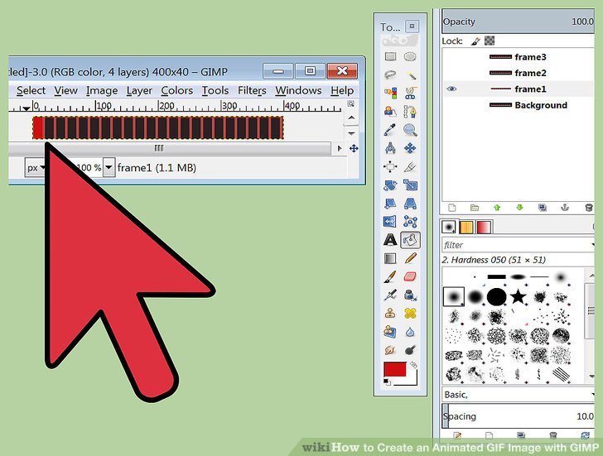Open the zoom percentage dropdown arrow

[109, 167]
